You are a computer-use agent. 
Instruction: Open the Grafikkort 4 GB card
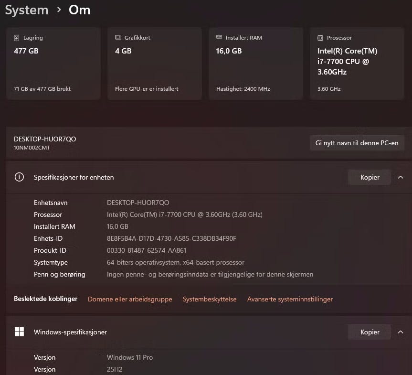point(155,64)
